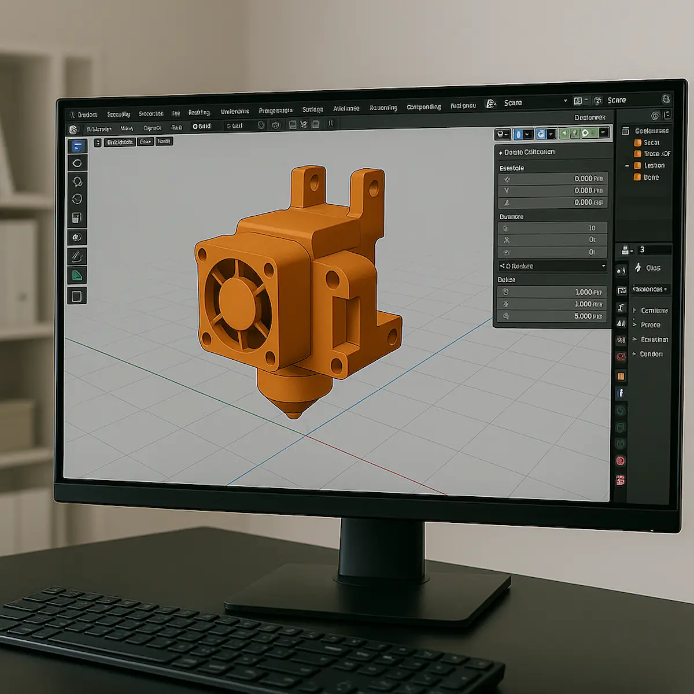Open the second properties tab icon
The image size is (694, 694).
(621, 290)
